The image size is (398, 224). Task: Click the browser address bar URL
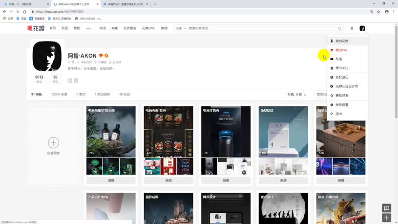[60, 12]
